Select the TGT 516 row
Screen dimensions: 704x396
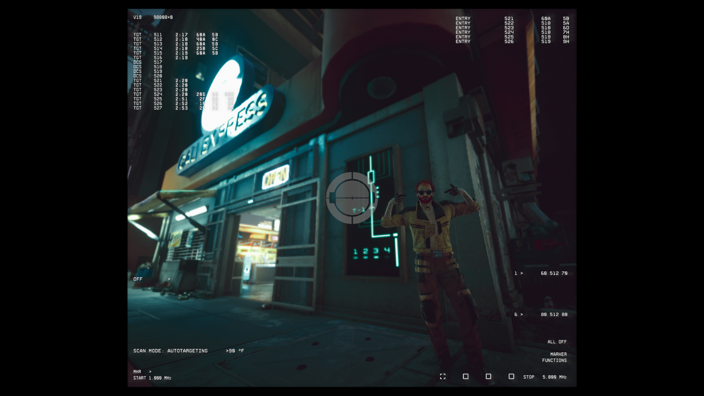[161, 58]
